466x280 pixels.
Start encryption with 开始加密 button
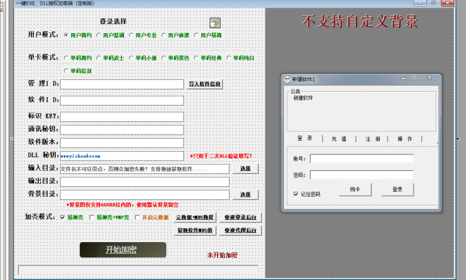[x=123, y=250]
